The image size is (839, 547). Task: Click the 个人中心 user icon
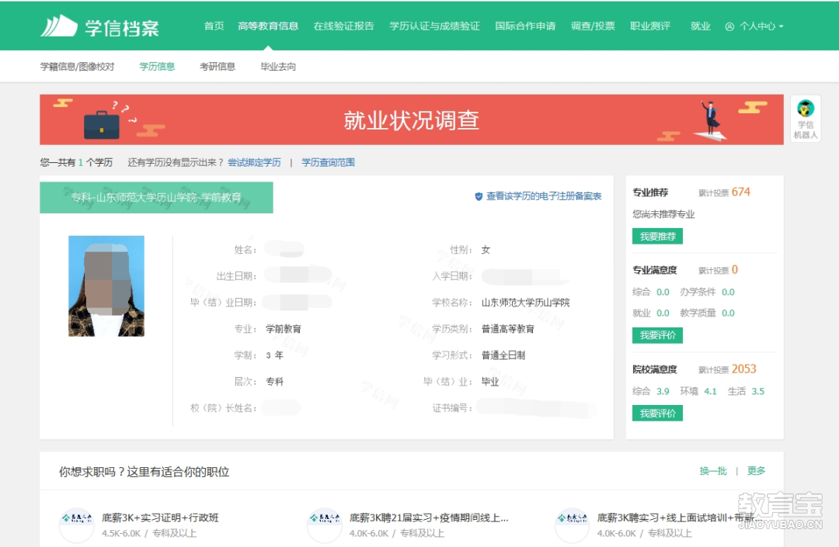tap(729, 26)
